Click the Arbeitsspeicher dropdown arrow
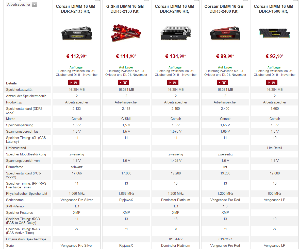This screenshot has width=300, height=250. coord(34,5)
